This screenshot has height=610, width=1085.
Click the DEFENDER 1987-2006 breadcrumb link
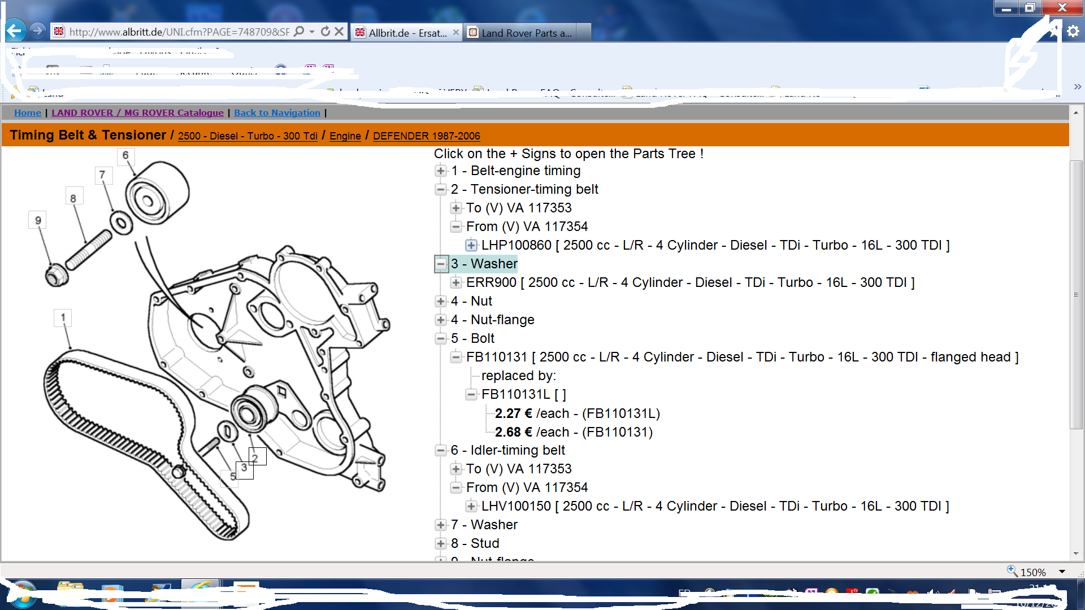point(426,136)
